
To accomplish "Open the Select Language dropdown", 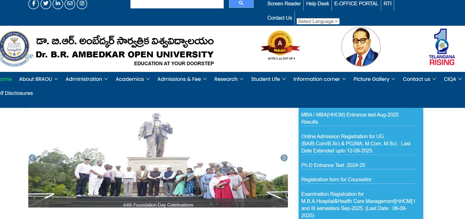I will pyautogui.click(x=318, y=21).
